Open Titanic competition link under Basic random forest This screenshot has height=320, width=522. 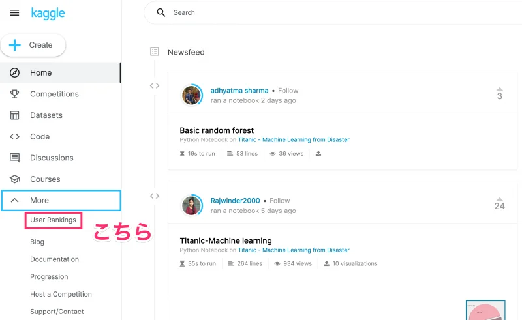[294, 139]
